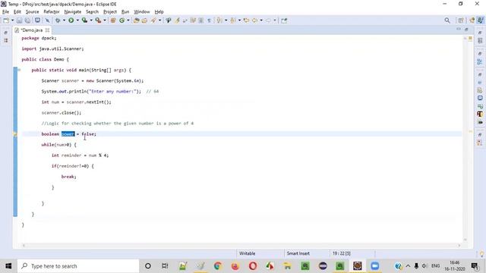Click Writable in the status bar
The height and width of the screenshot is (273, 486).
[x=247, y=253]
